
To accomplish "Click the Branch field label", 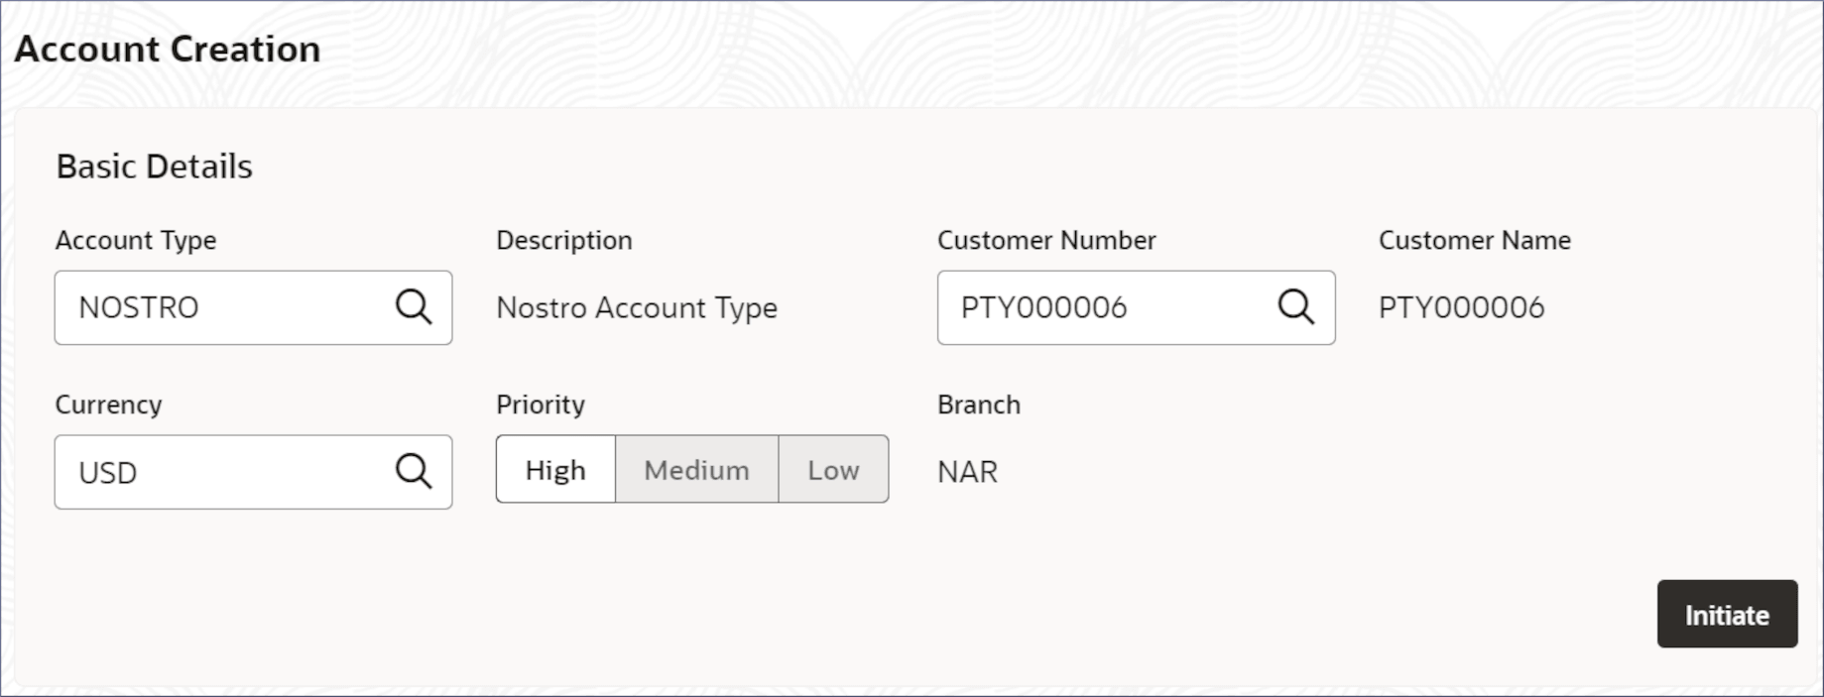I will click(979, 405).
